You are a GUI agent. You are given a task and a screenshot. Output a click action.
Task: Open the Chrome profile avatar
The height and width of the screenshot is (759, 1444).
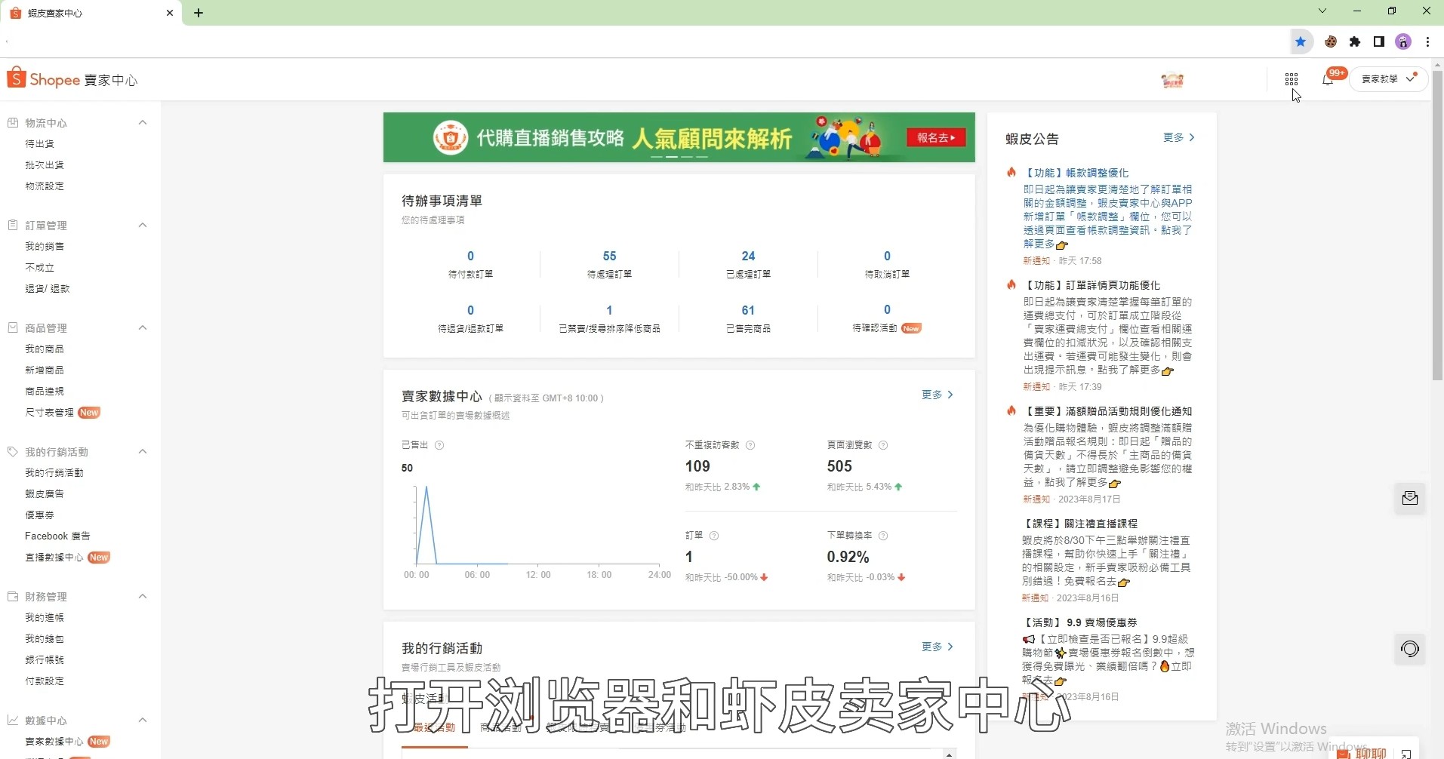1403,41
